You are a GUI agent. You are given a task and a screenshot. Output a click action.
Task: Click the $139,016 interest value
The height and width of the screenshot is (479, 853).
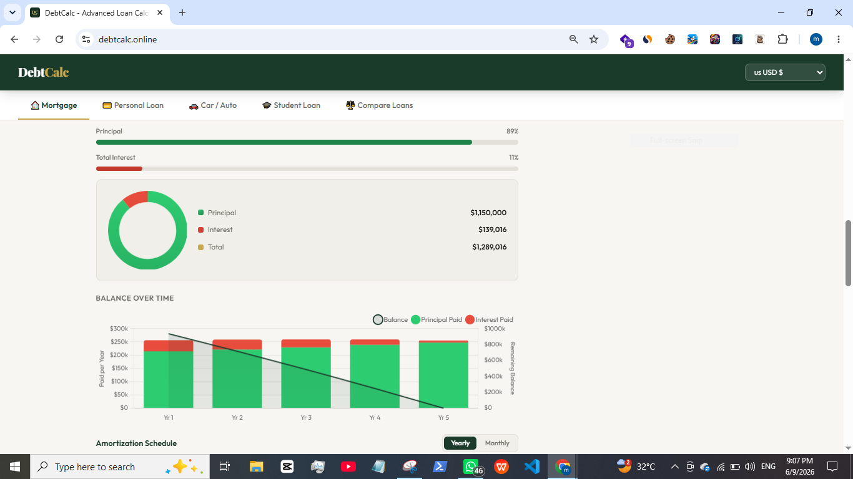(493, 230)
